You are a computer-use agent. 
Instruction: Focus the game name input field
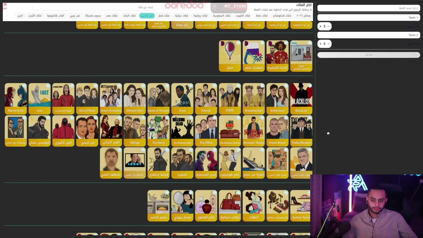pos(369,8)
